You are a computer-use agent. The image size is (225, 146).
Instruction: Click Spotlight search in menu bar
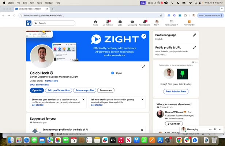(x=196, y=3)
